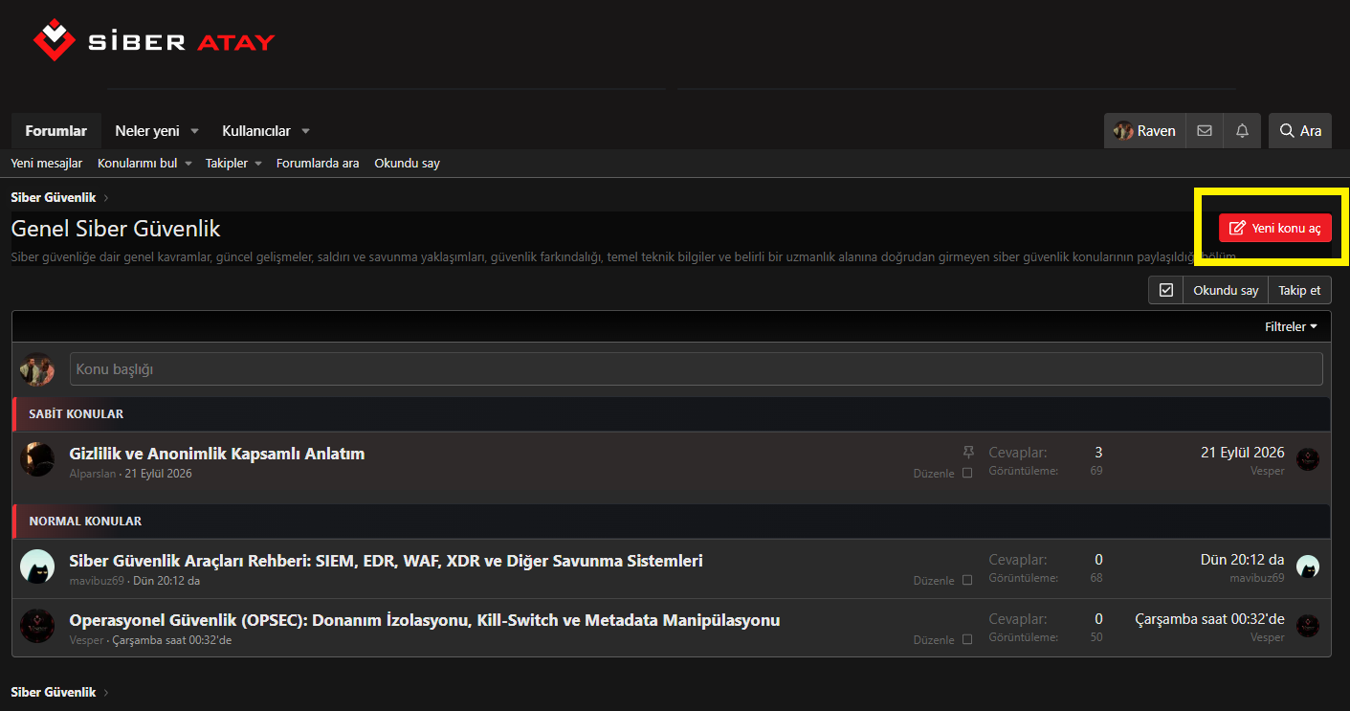Viewport: 1350px width, 711px height.
Task: Switch to the Forumlar tab
Action: click(x=56, y=131)
